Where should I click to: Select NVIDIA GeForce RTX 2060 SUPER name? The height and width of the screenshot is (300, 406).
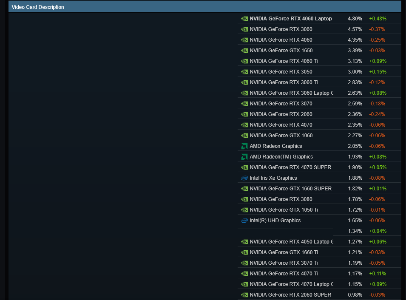pyautogui.click(x=290, y=294)
